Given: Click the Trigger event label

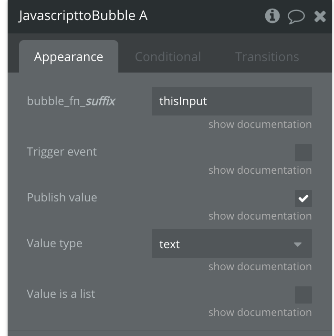Looking at the screenshot, I should 62,152.
